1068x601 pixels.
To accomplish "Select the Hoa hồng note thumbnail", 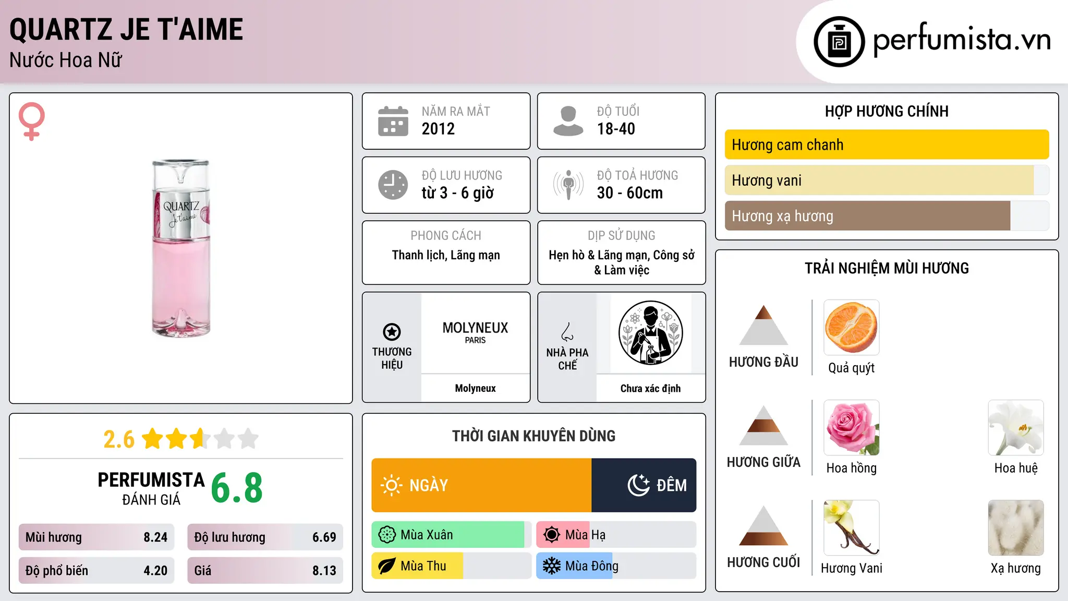I will (x=852, y=428).
